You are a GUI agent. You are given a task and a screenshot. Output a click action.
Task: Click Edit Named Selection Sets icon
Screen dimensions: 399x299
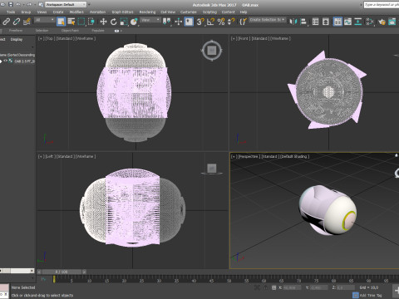[243, 22]
